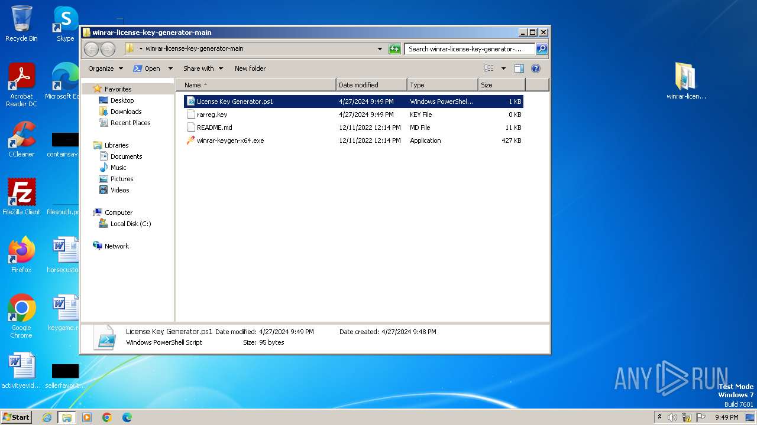Sort by the Name column header
The image size is (757, 425).
[x=255, y=85]
